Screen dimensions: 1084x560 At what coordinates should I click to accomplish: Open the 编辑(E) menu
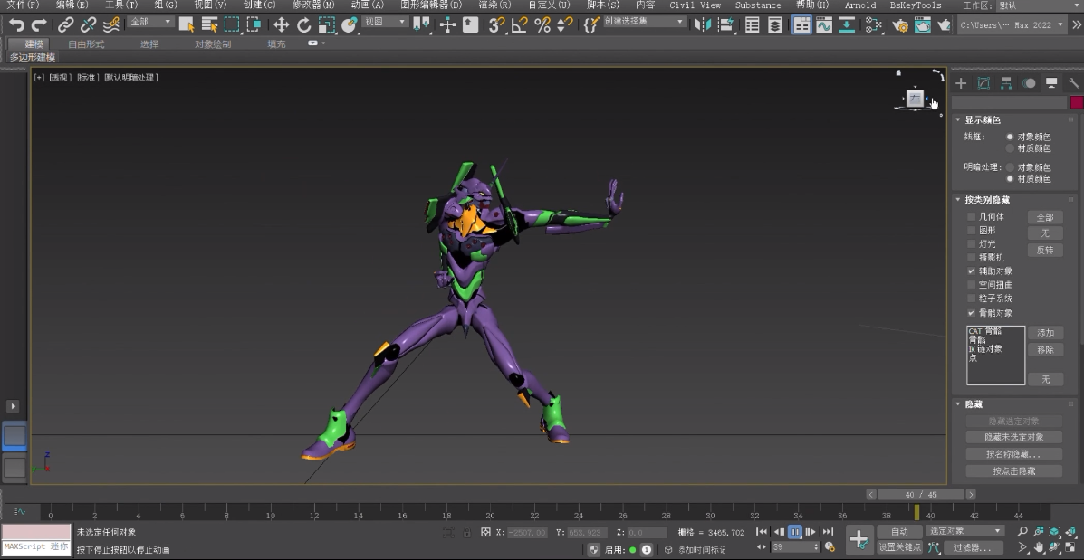pos(72,5)
